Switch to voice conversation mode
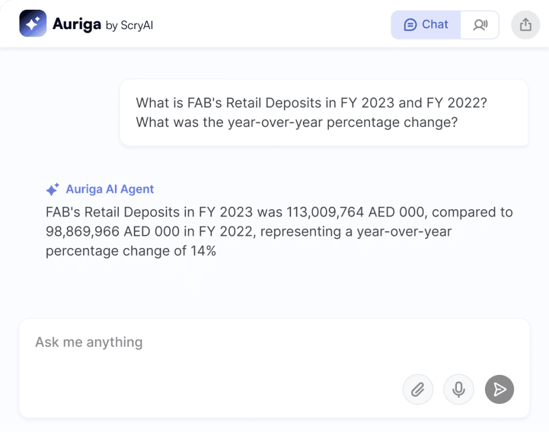This screenshot has height=432, width=549. tap(480, 25)
